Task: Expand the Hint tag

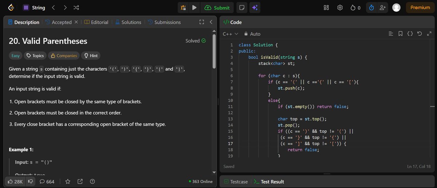Action: tap(91, 56)
